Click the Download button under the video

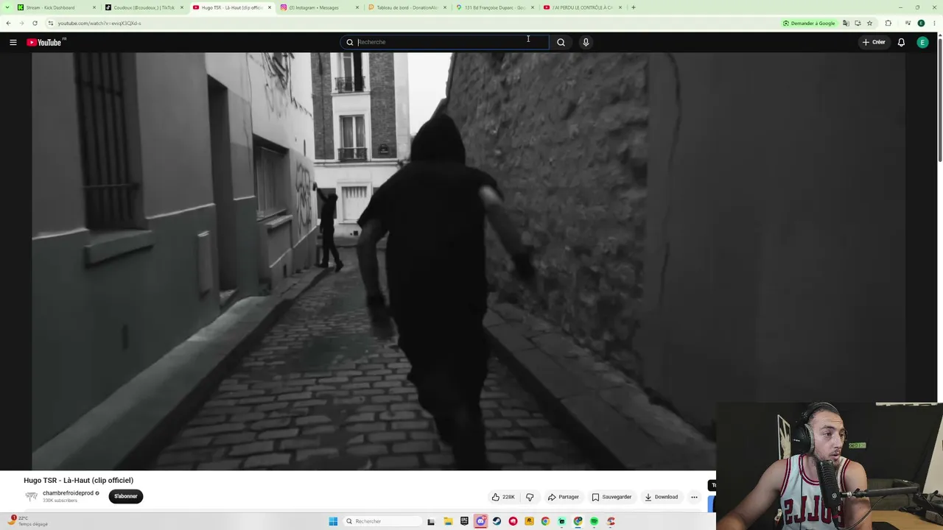pyautogui.click(x=662, y=497)
